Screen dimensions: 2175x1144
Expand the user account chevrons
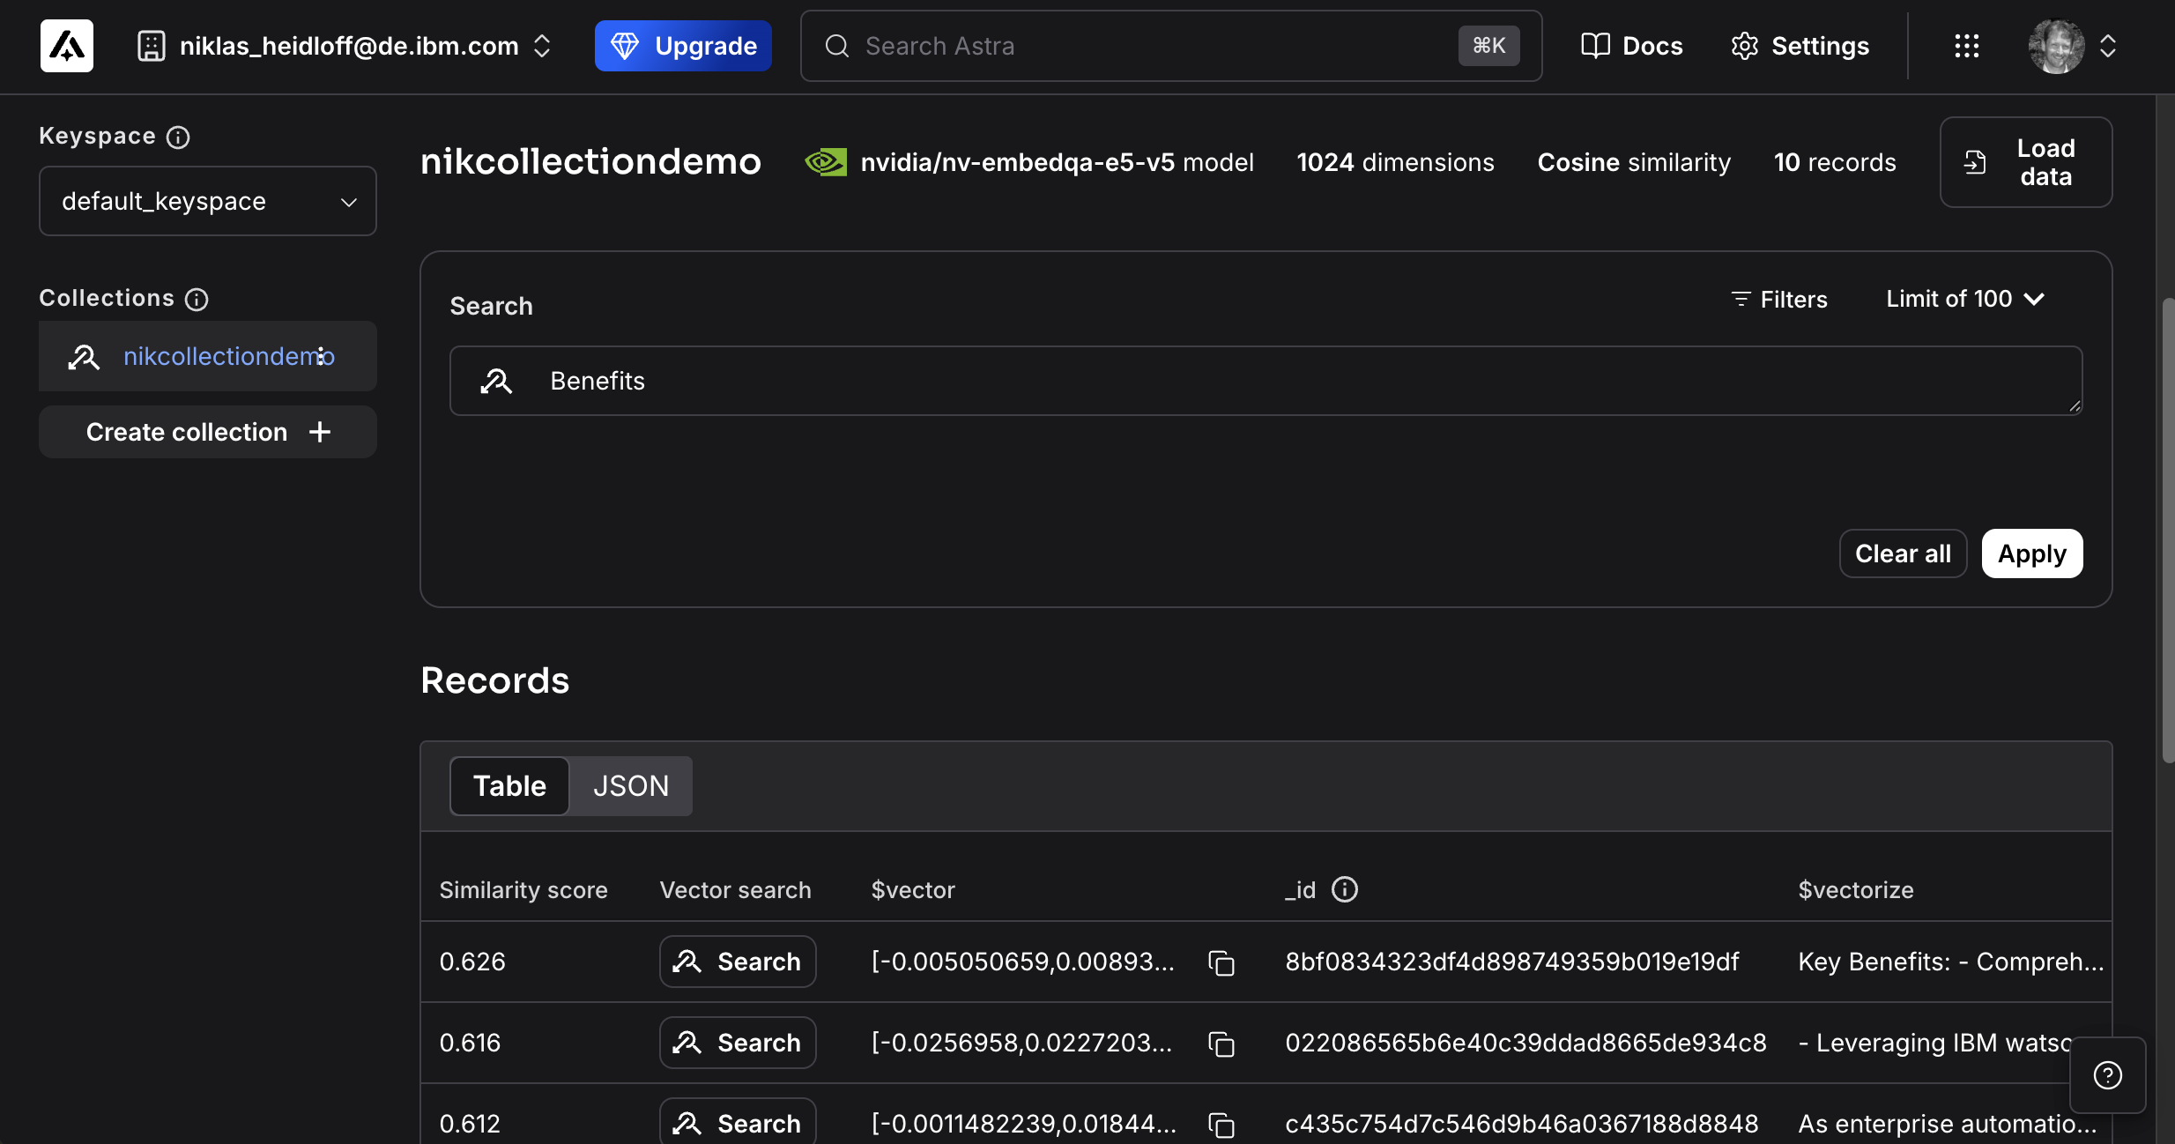pos(2108,46)
